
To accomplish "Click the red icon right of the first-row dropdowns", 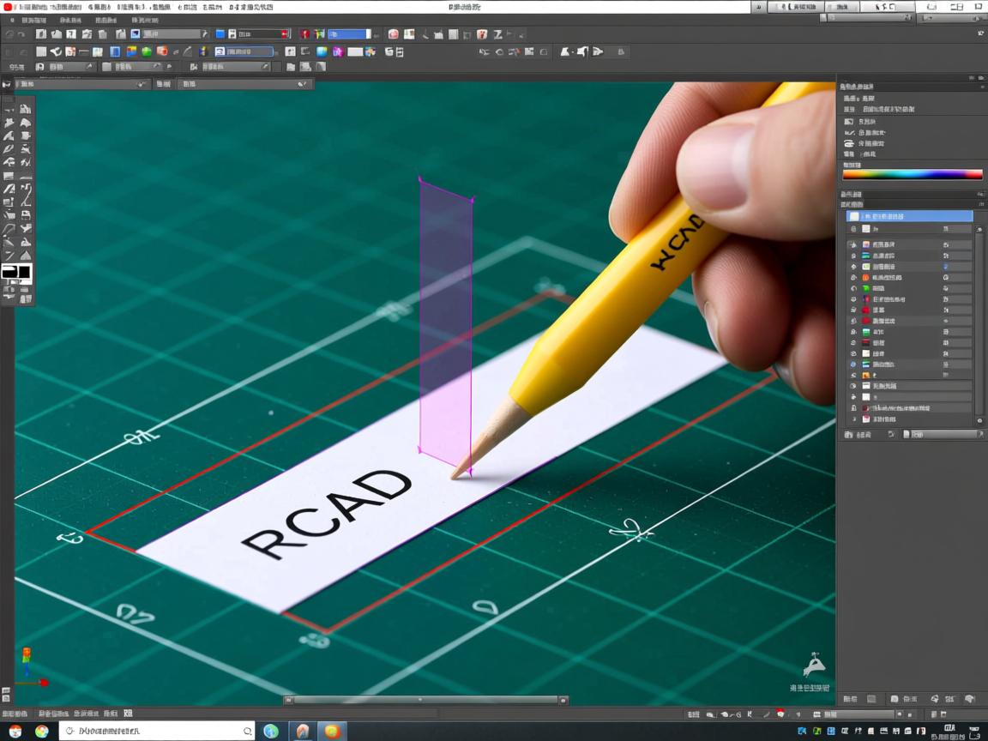I will 305,34.
